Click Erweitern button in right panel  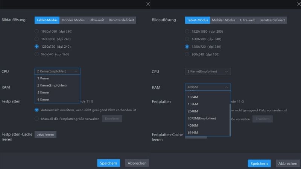(262, 119)
